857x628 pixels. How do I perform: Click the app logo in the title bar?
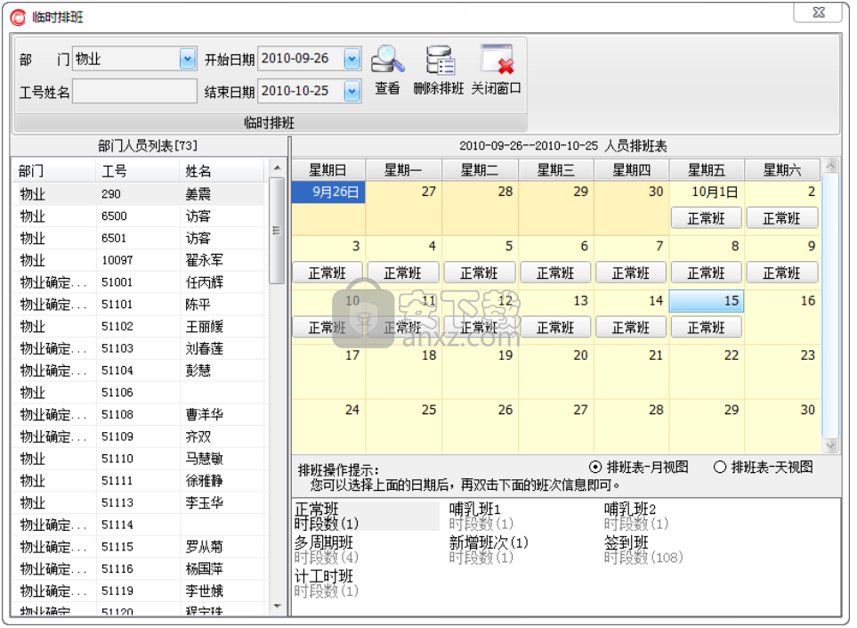tap(18, 18)
